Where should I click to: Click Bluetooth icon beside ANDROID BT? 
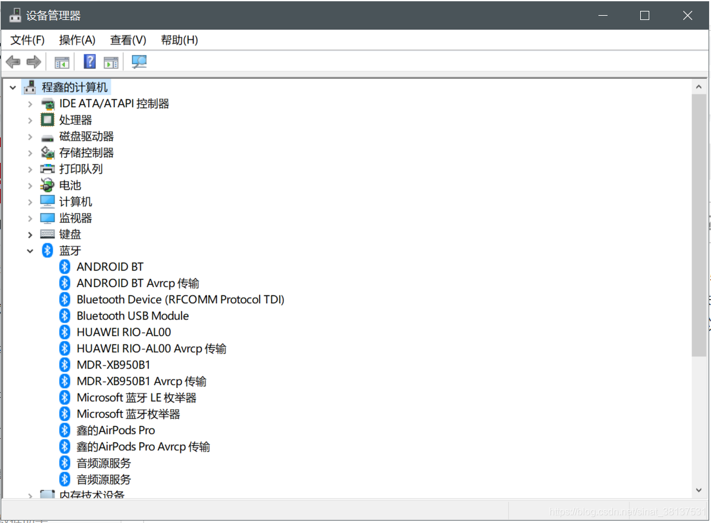click(65, 267)
